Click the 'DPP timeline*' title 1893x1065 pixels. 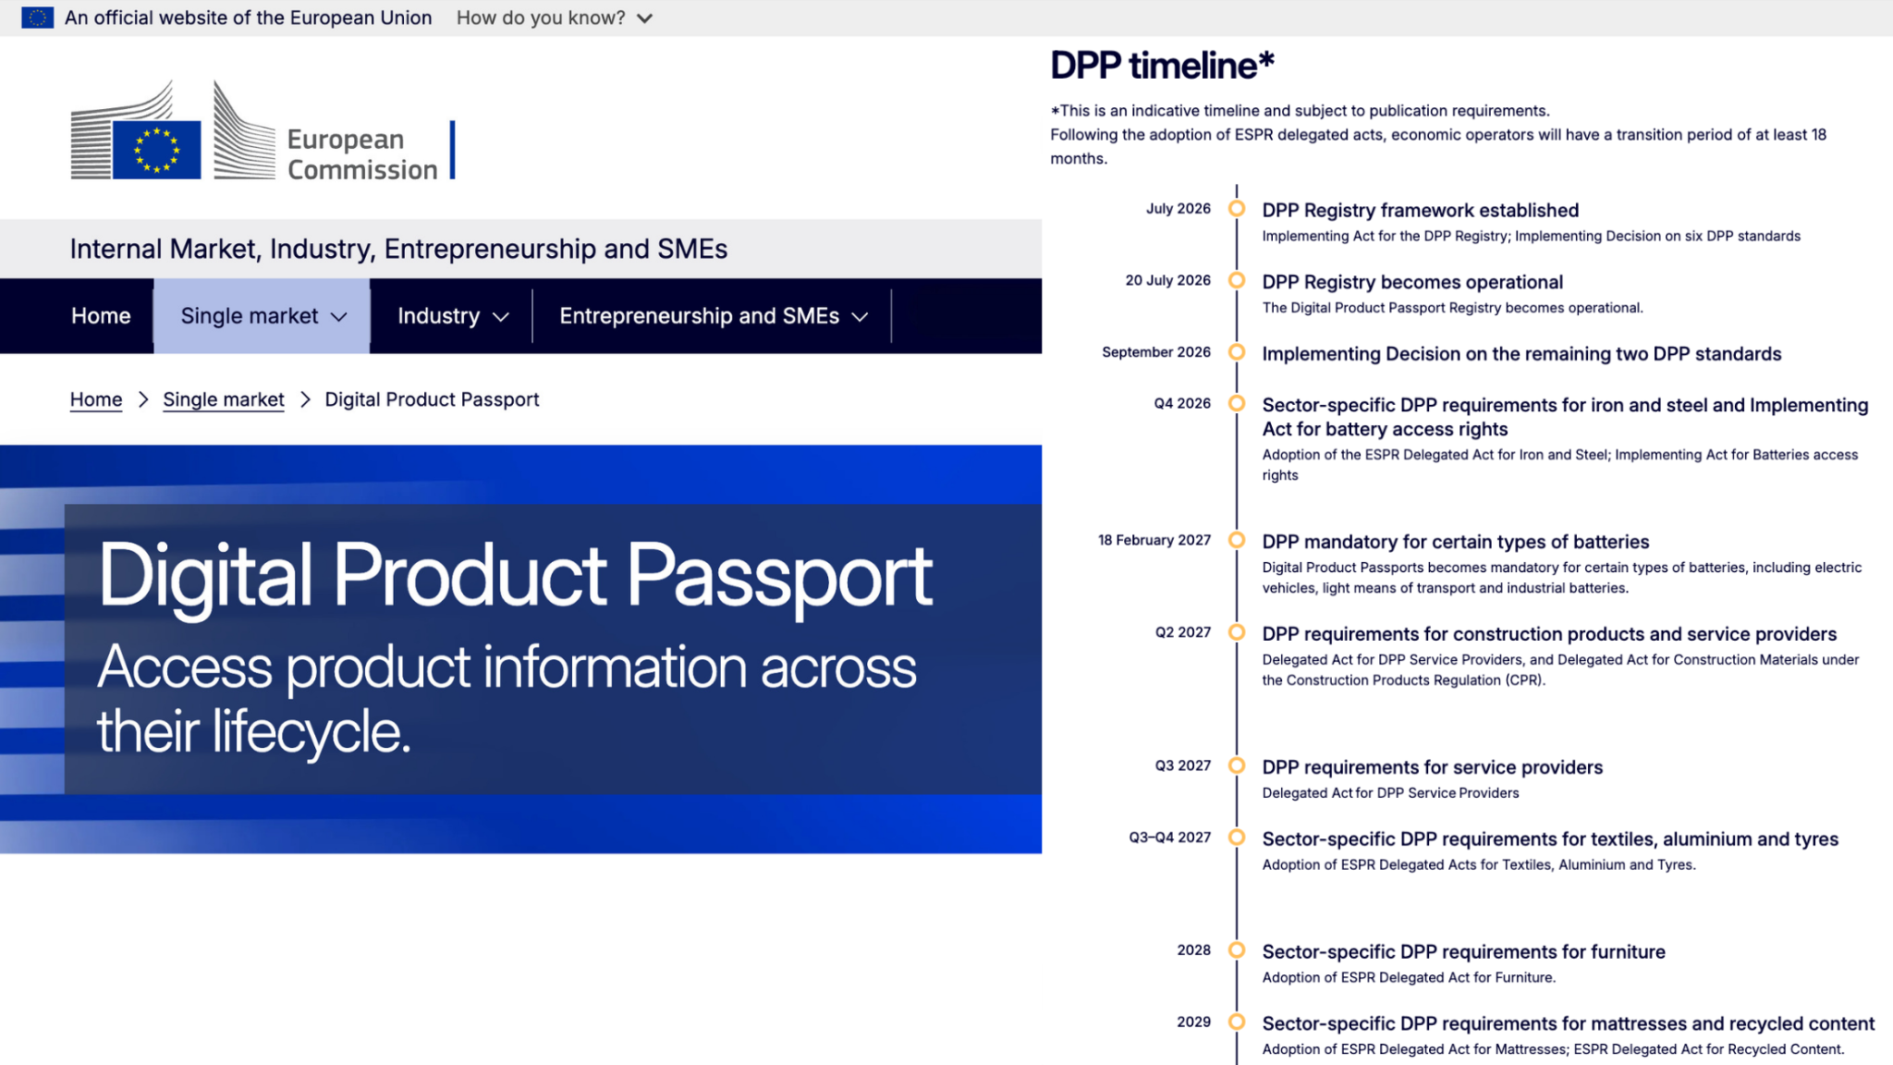tap(1162, 66)
